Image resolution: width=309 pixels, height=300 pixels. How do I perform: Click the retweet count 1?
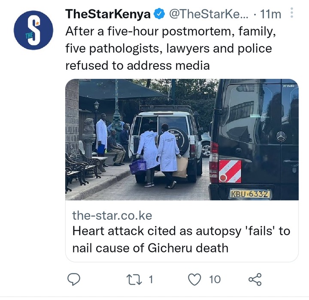tap(151, 279)
